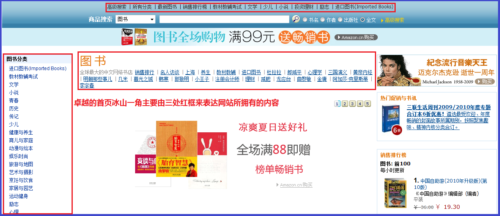
Task: Click the magnifier search button
Action: (x=296, y=19)
